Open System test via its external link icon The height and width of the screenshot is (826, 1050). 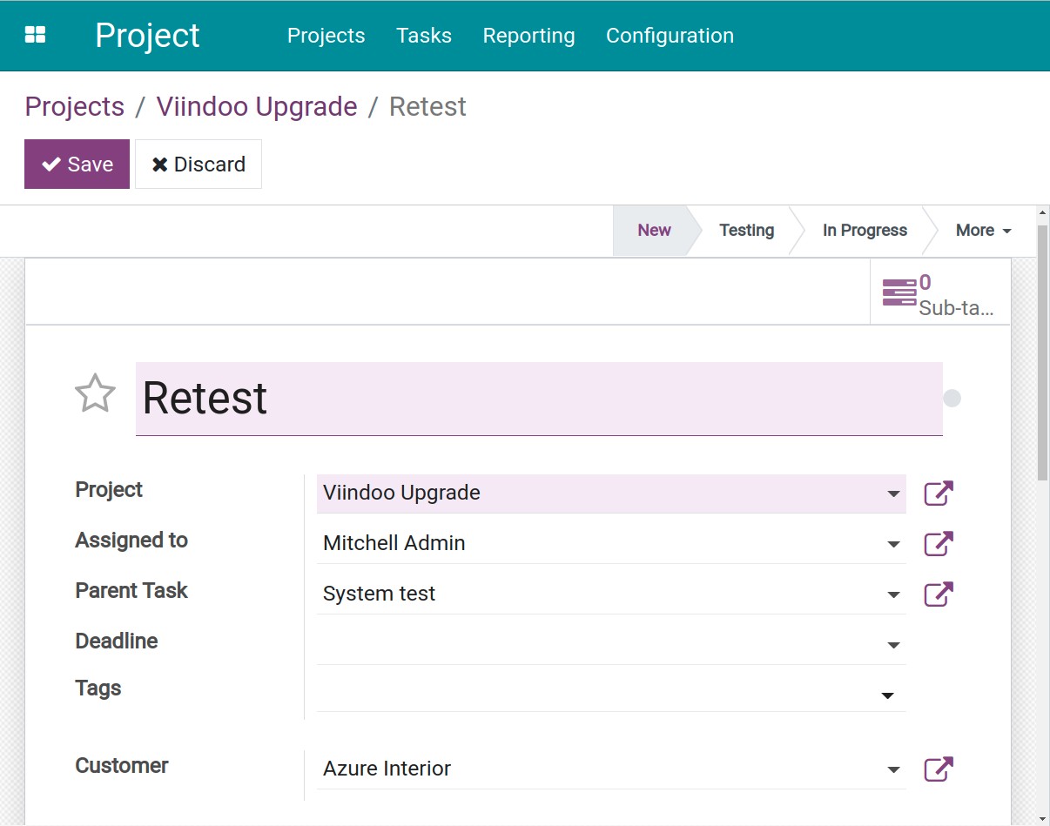click(x=938, y=594)
